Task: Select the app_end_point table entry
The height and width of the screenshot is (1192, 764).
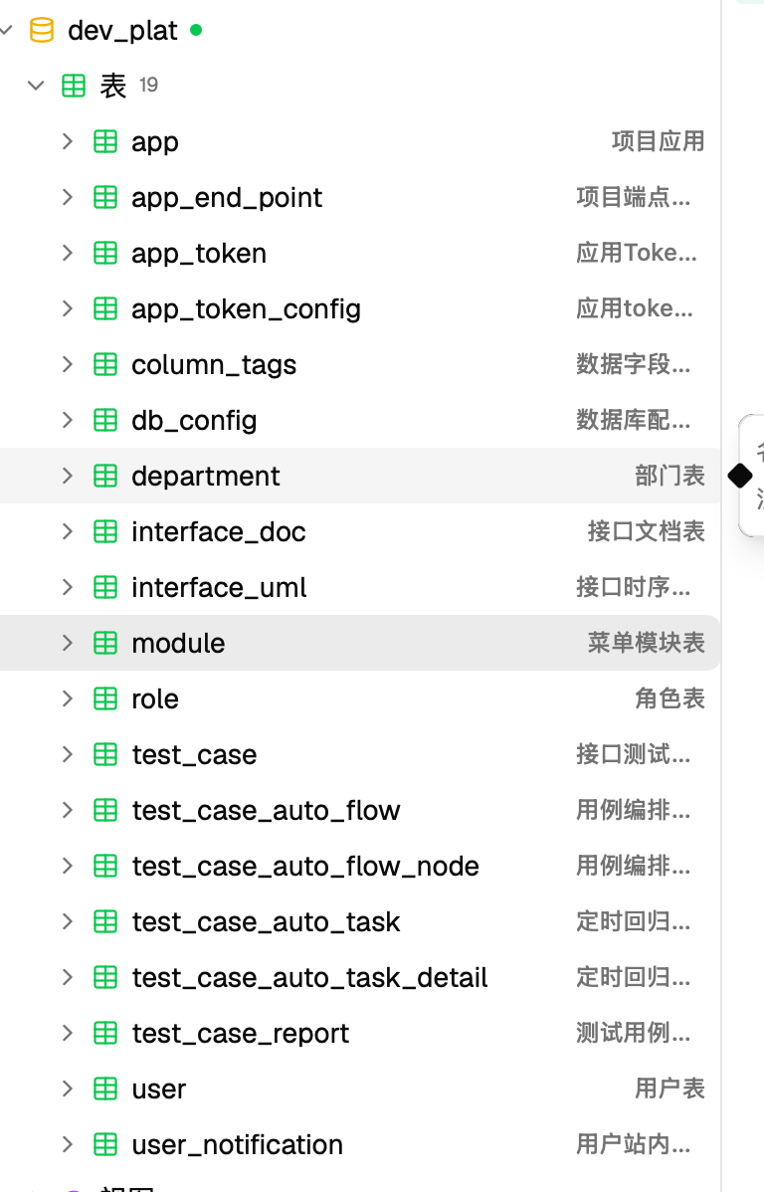Action: click(x=360, y=198)
